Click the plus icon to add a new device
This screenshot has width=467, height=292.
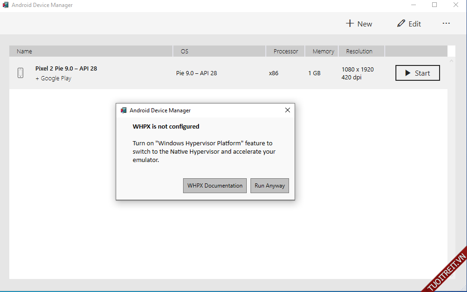coord(350,24)
